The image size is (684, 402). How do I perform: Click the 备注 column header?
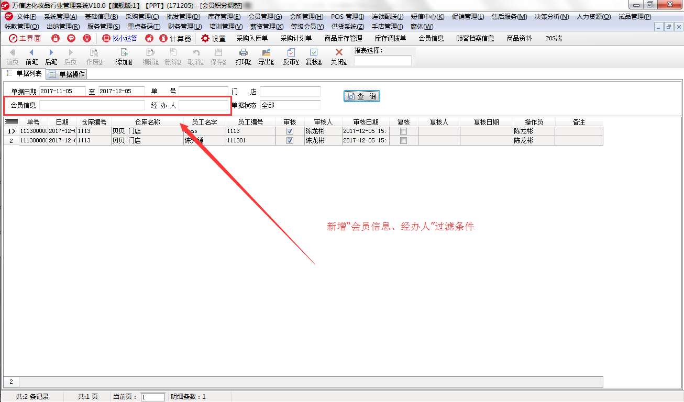pyautogui.click(x=579, y=122)
